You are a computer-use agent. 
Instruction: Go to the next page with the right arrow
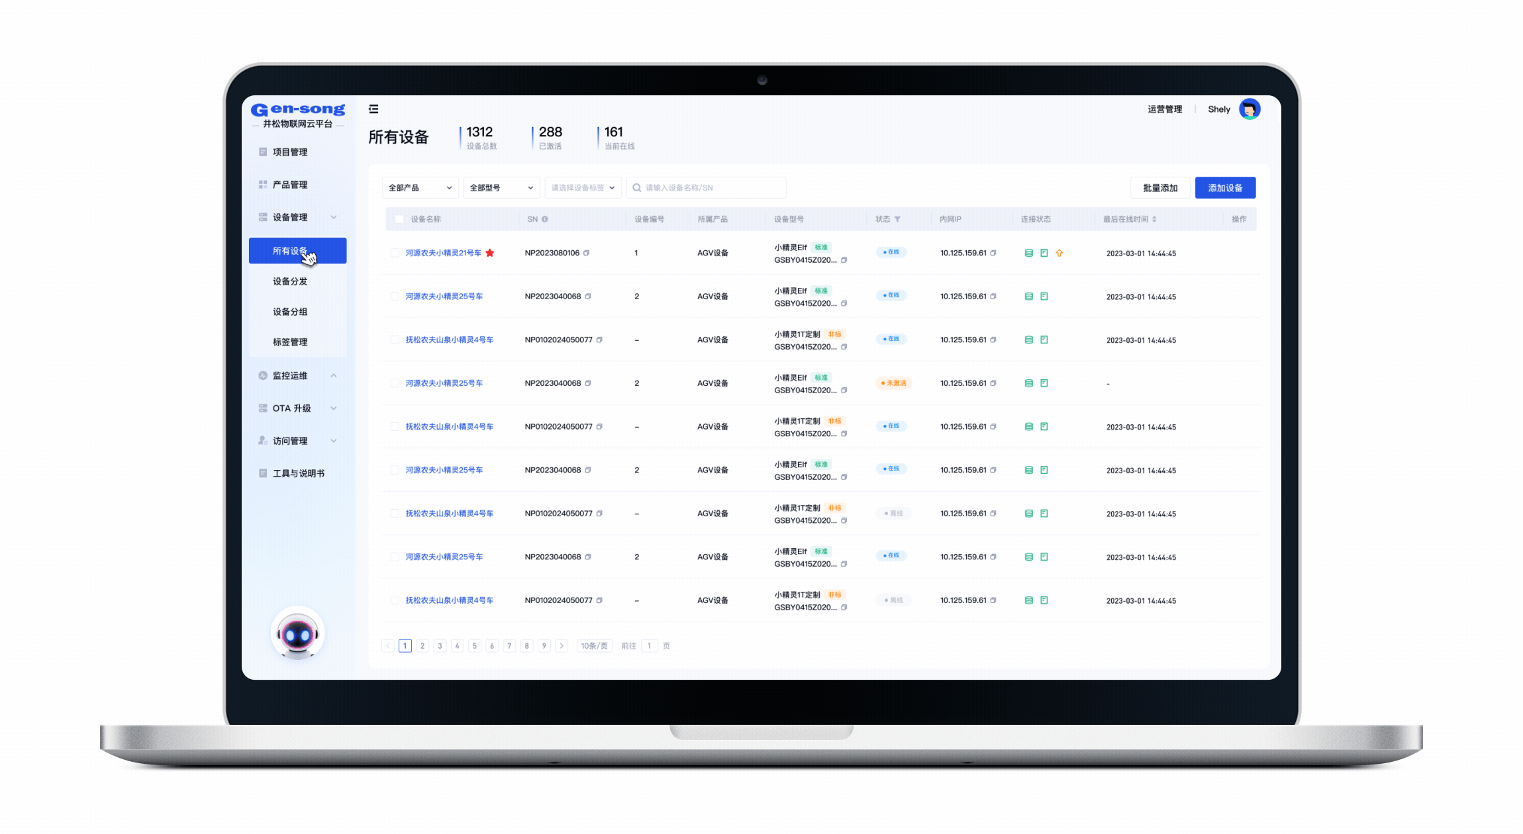(x=562, y=646)
